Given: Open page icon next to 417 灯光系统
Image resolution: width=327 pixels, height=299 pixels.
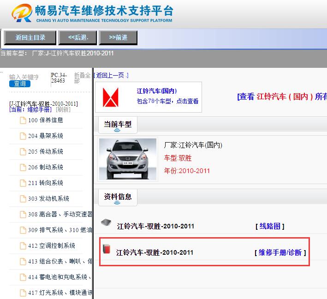Looking at the screenshot, I should click(23, 293).
